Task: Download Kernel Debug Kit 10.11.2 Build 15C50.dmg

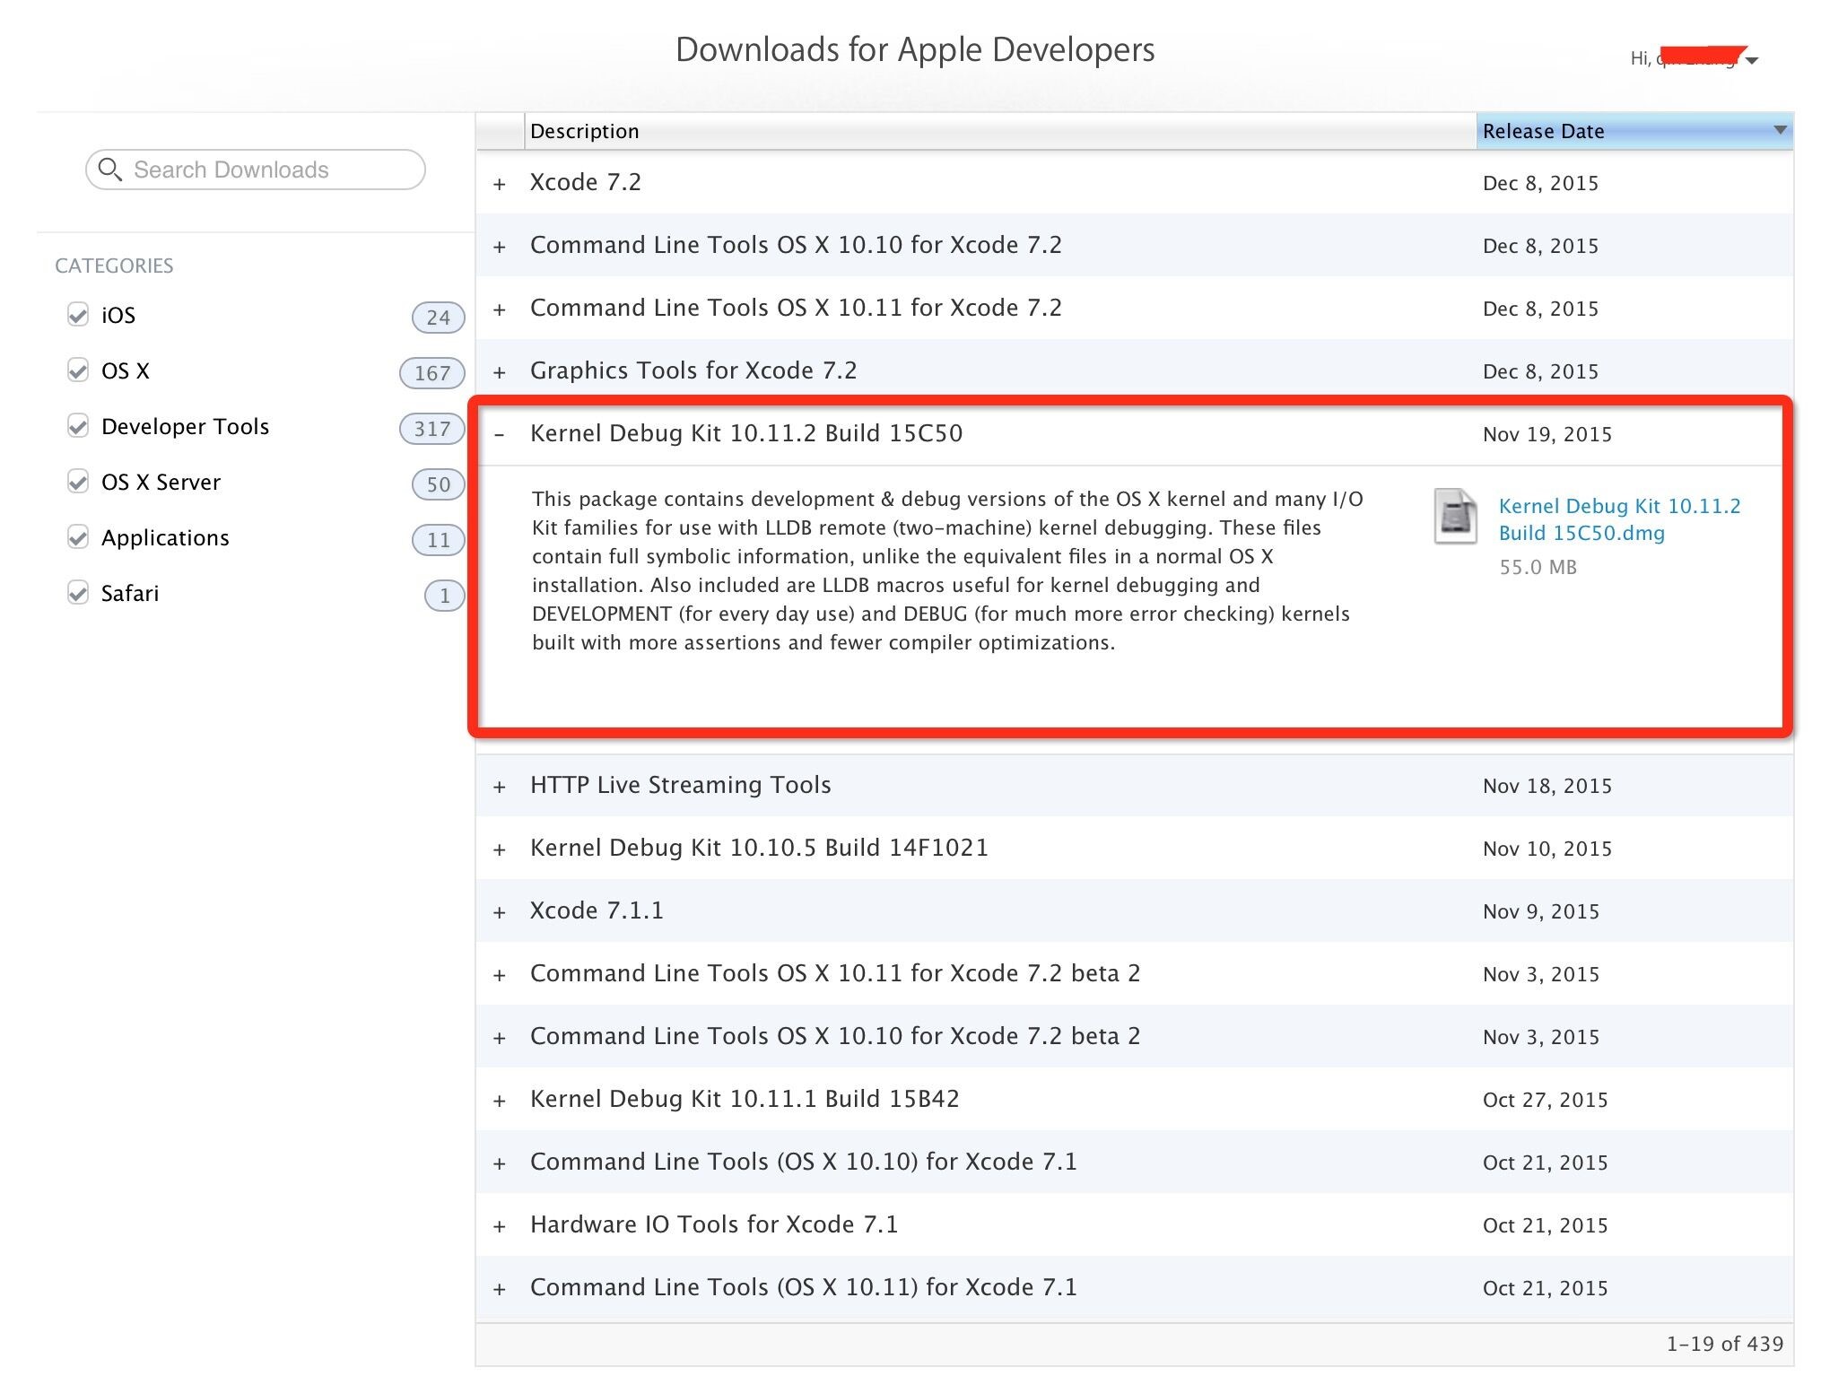Action: click(x=1618, y=519)
